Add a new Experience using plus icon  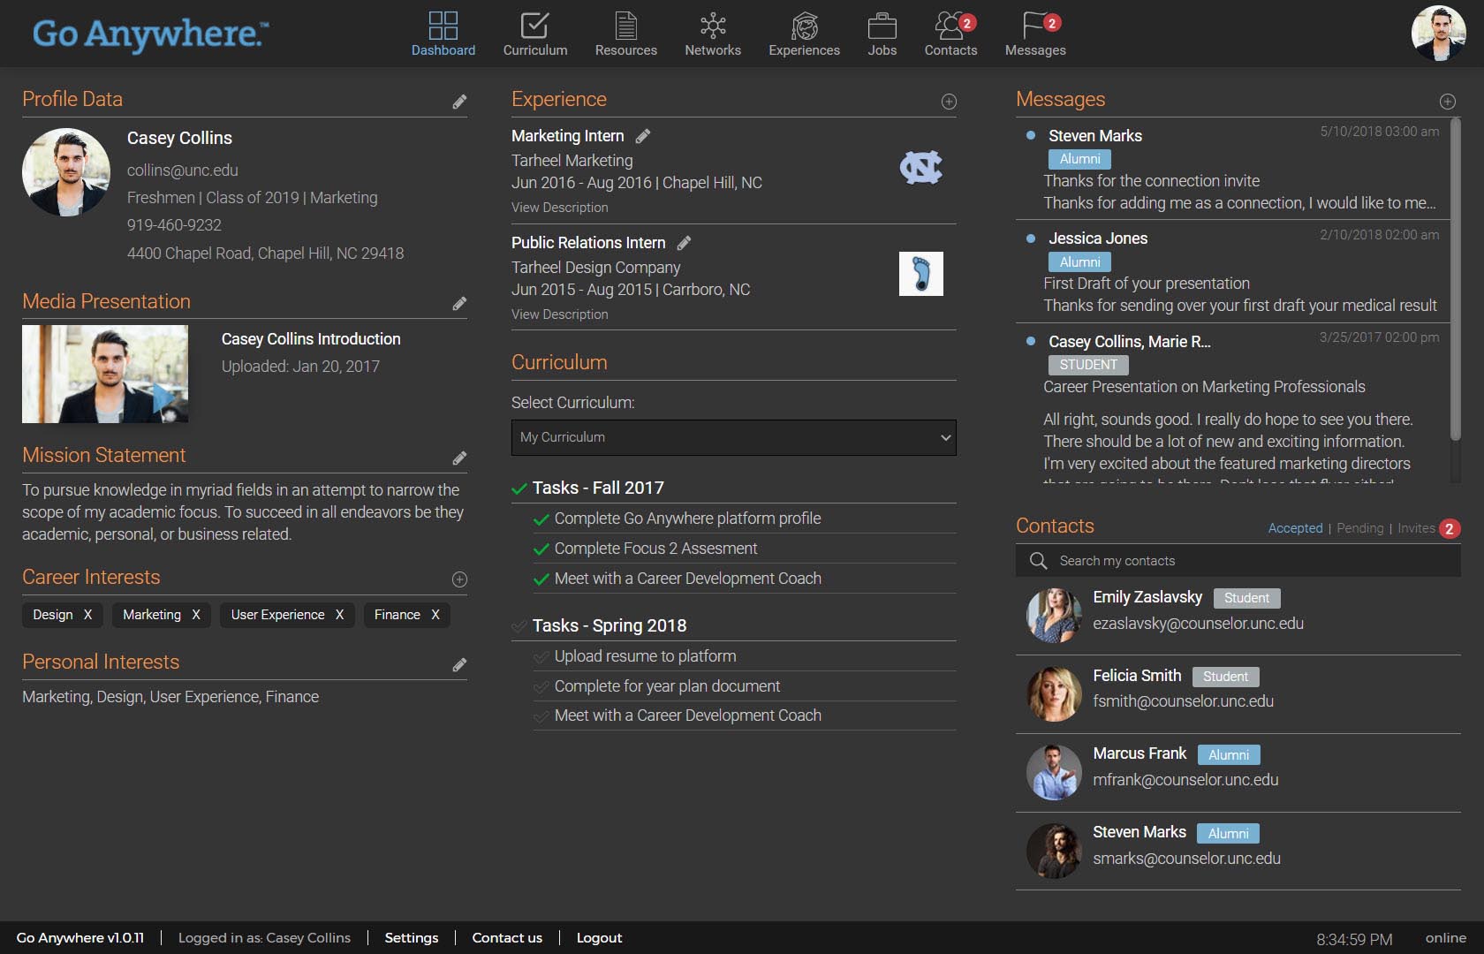click(949, 102)
